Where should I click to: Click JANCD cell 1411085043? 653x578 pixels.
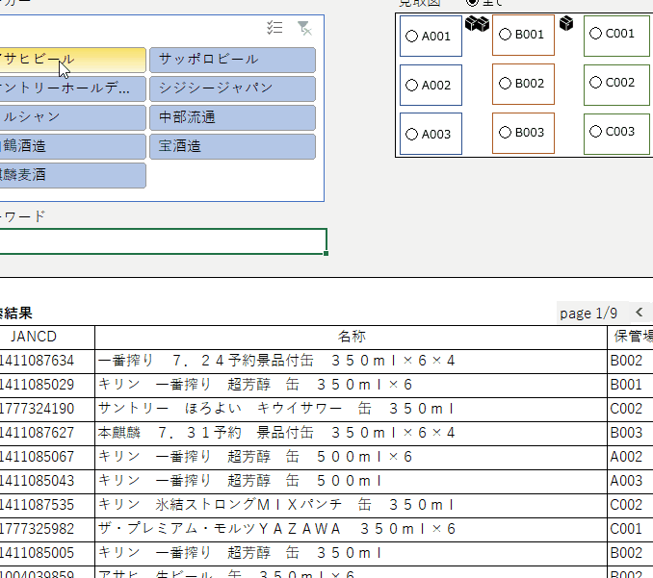tap(47, 482)
